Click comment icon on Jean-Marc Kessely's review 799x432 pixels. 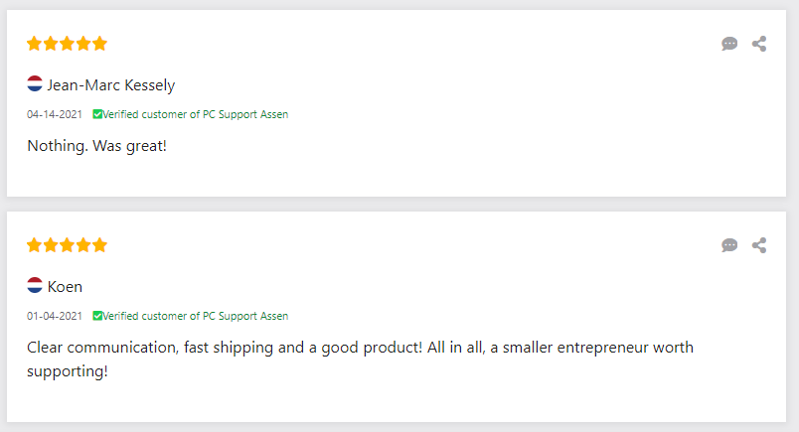729,44
